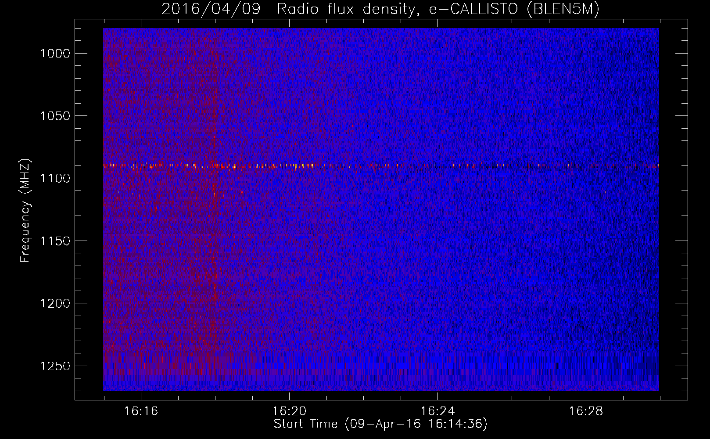Click the 16:16 time tick label

(141, 411)
